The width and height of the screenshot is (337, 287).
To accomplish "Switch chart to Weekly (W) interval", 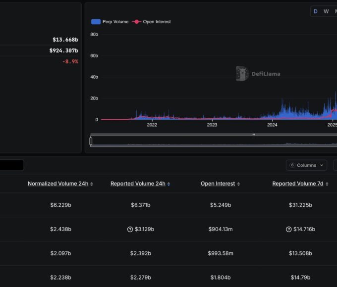I will click(x=326, y=11).
